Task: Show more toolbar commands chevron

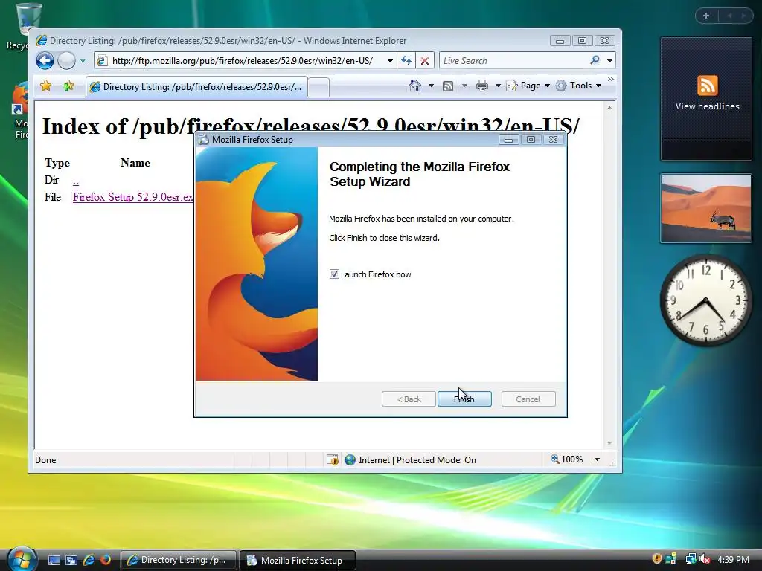Action: [611, 79]
